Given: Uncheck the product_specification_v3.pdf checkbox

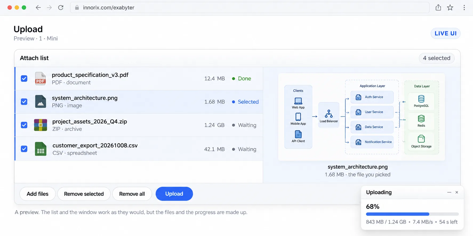Looking at the screenshot, I should point(24,78).
